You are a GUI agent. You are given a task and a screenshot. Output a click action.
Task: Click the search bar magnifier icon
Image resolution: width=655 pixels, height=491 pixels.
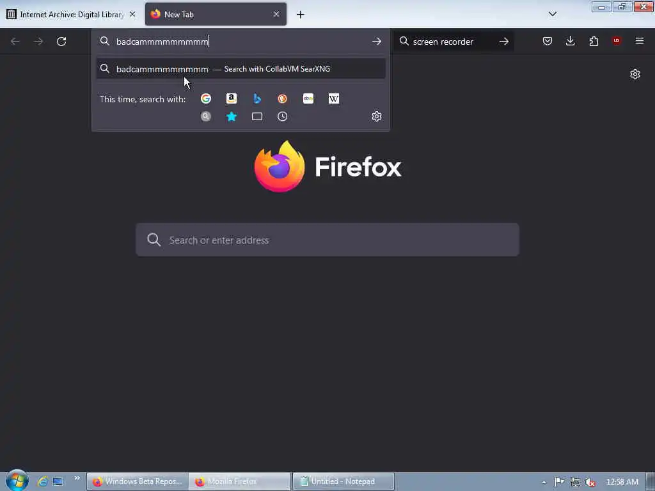click(x=404, y=42)
